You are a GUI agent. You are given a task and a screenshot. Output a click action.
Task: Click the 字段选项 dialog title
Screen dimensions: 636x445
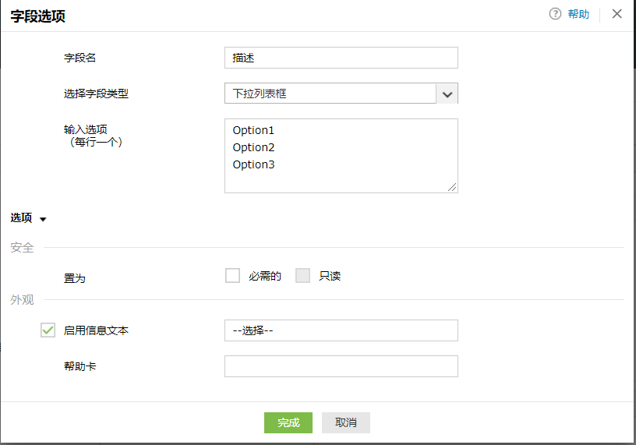38,15
